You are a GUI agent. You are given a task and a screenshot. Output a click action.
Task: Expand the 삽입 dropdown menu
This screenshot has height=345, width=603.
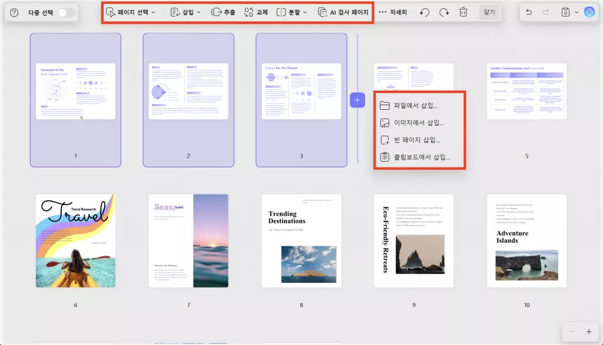(189, 12)
